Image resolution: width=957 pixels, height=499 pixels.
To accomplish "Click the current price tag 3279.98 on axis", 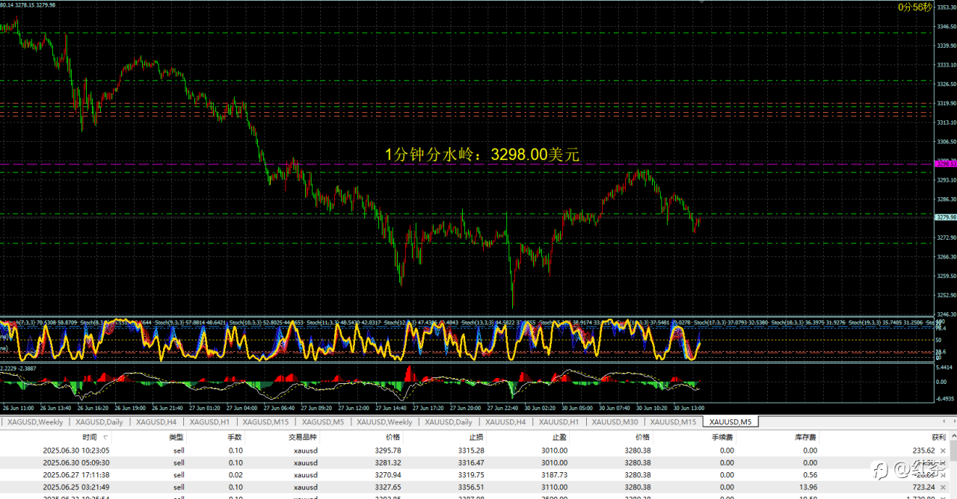I will 946,217.
